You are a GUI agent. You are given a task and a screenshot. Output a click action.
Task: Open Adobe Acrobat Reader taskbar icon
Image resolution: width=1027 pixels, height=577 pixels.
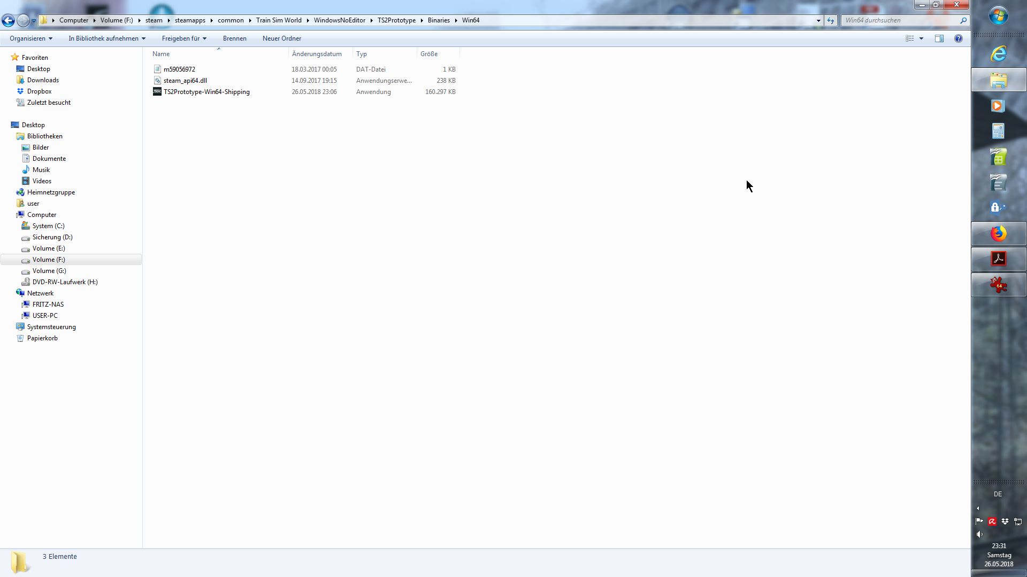[998, 259]
